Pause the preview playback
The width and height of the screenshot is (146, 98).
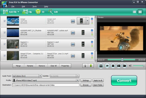click(x=101, y=66)
